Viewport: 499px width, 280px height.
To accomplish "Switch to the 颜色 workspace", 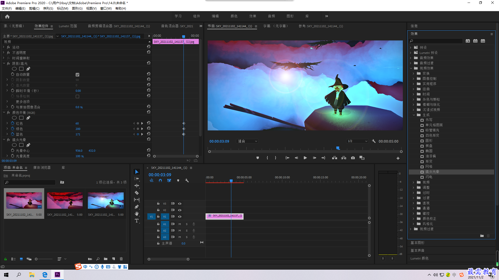I will [x=234, y=16].
